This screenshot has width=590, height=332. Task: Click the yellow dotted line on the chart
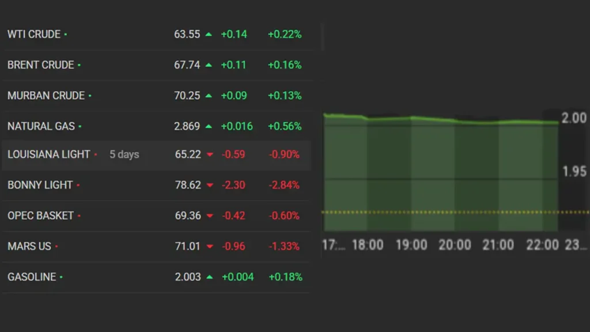438,212
